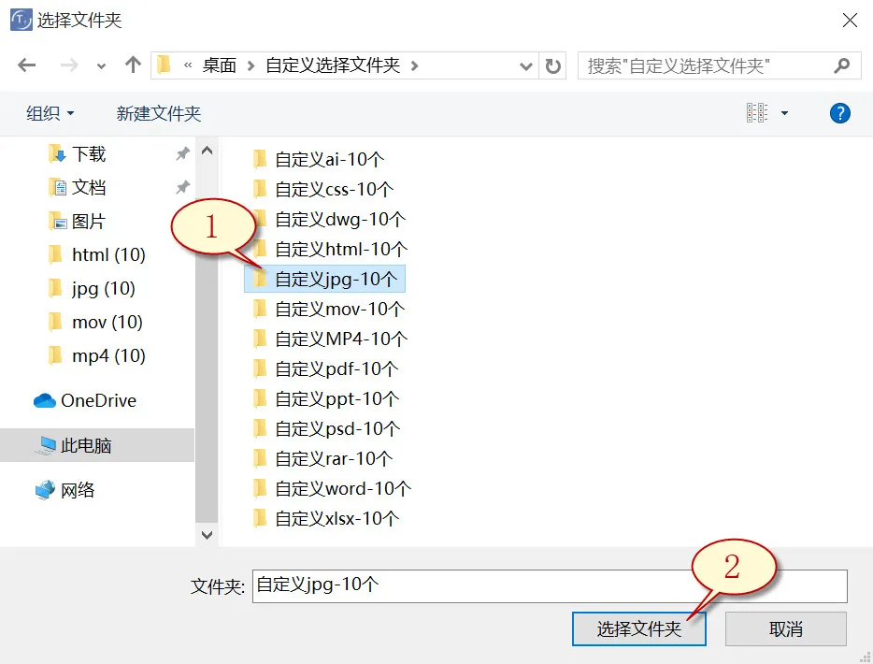Viewport: 873px width, 664px height.
Task: Unpin 文档 from quick access
Action: coord(183,187)
